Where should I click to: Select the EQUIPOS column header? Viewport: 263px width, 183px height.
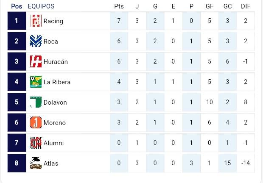41,6
